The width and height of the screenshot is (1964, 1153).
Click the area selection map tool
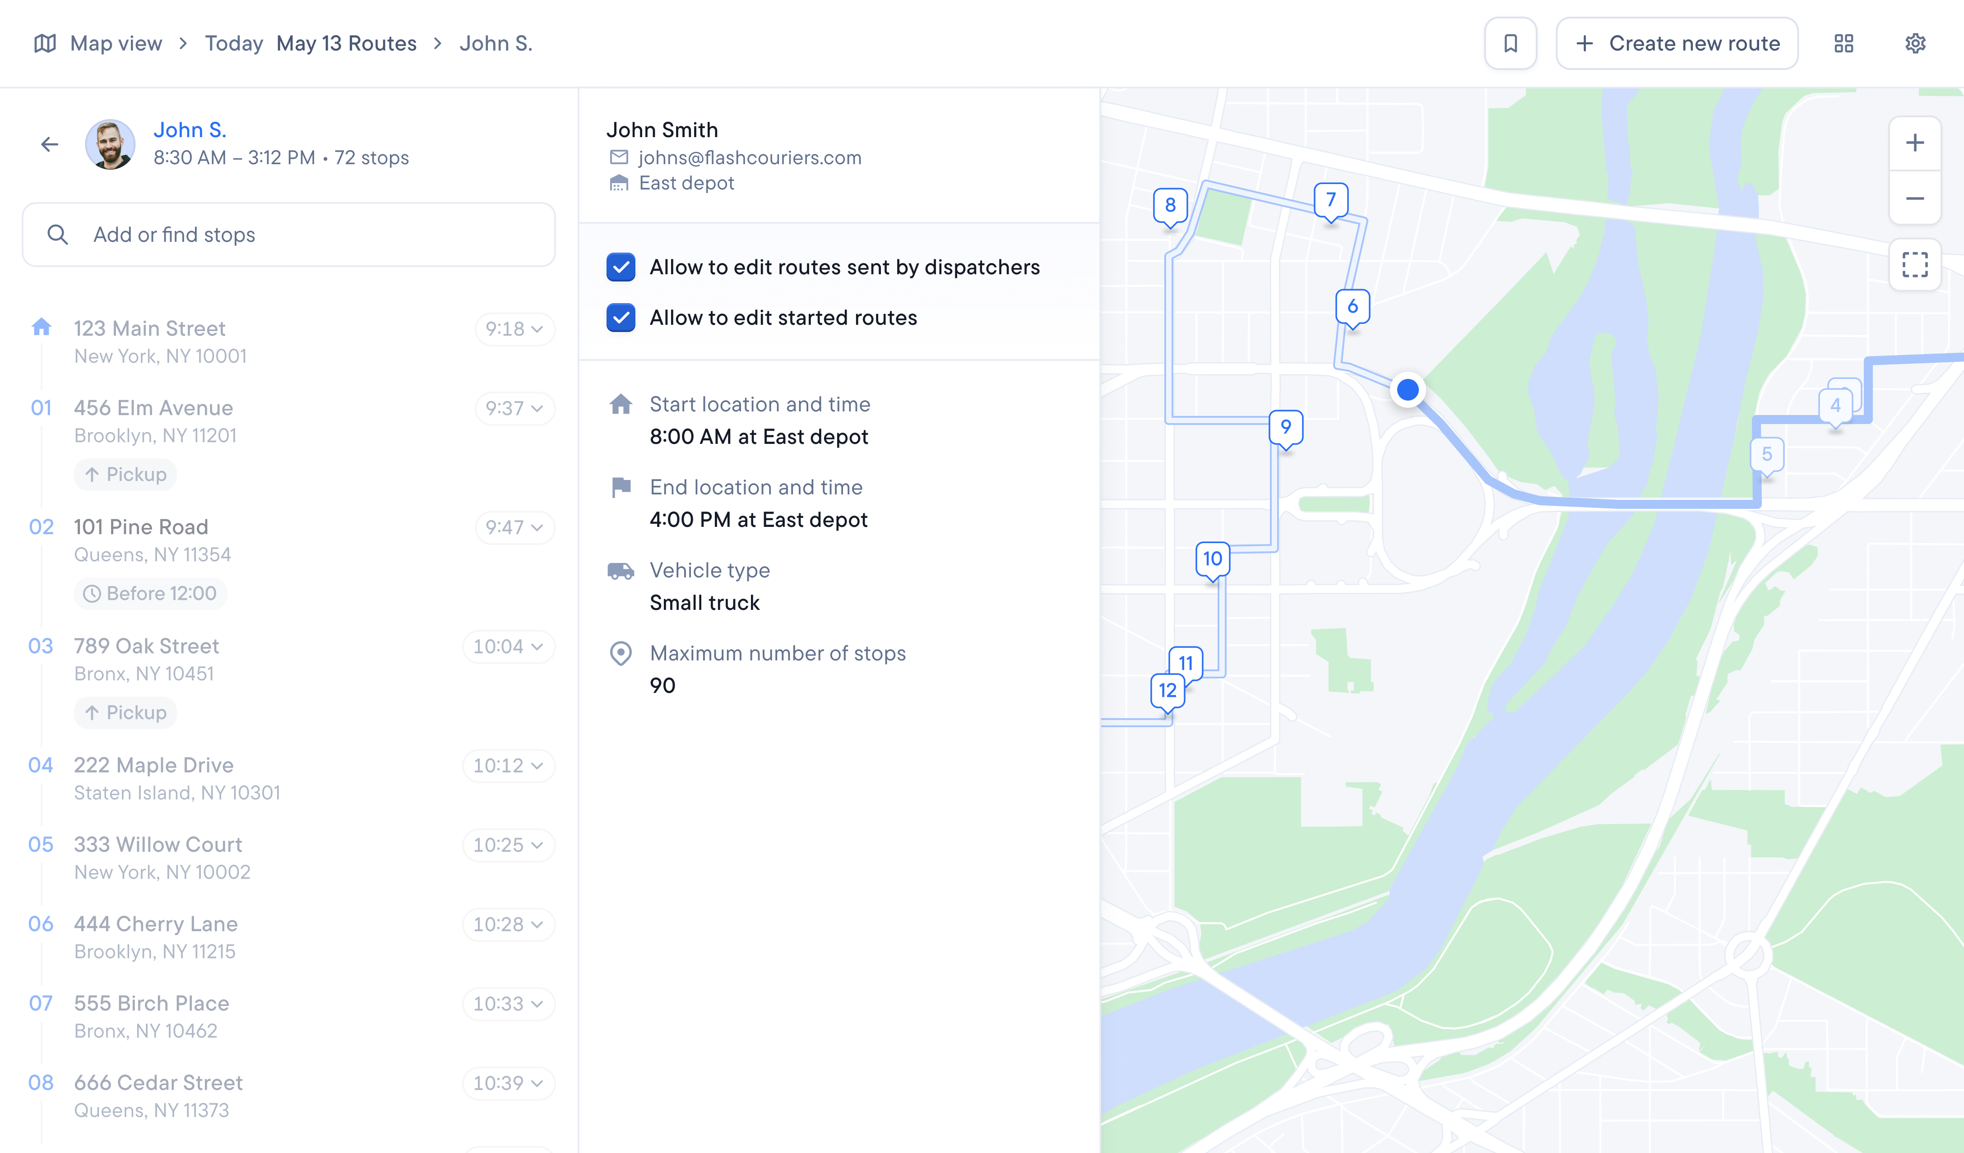point(1914,265)
